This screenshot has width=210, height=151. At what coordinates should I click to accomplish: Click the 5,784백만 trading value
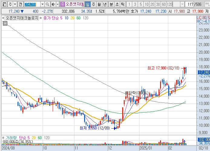point(121,11)
